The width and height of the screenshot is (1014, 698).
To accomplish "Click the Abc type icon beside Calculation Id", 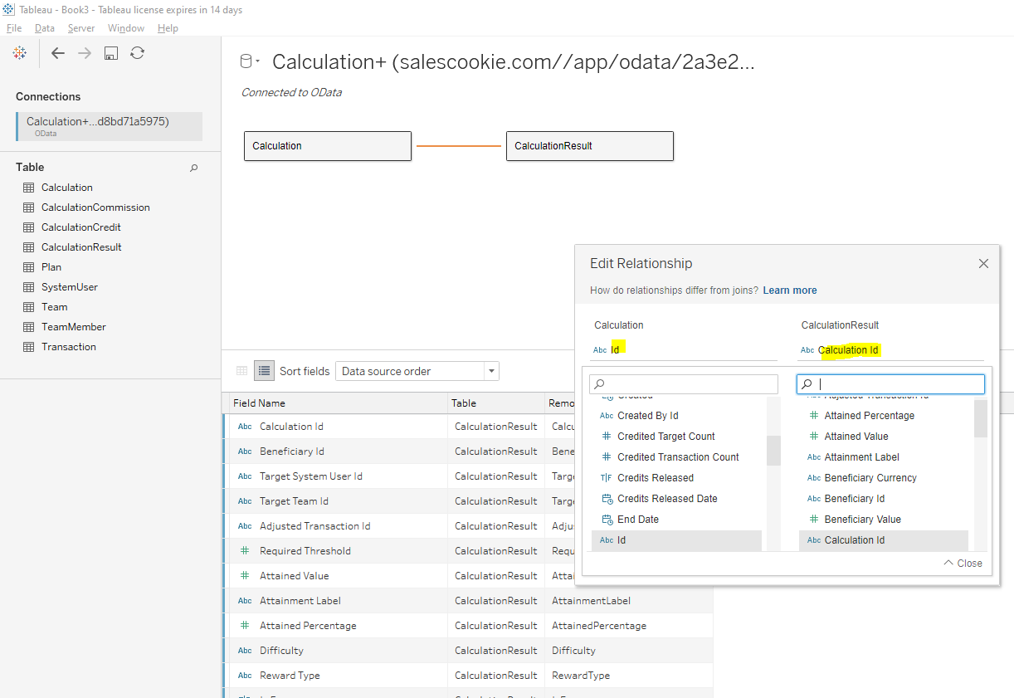I will [244, 426].
